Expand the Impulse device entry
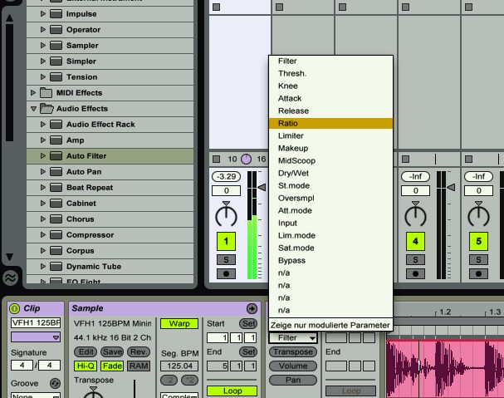Viewport: 504px width, 398px height. point(42,14)
